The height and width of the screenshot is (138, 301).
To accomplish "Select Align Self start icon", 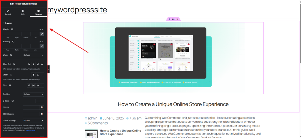I will click(29, 64).
